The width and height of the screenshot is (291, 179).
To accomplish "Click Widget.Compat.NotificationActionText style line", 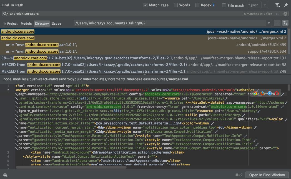I will pos(90,157).
